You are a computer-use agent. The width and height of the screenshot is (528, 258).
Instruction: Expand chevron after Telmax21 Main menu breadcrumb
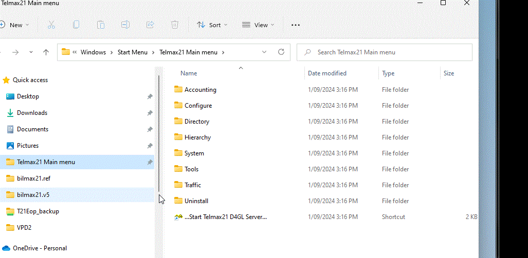point(223,52)
